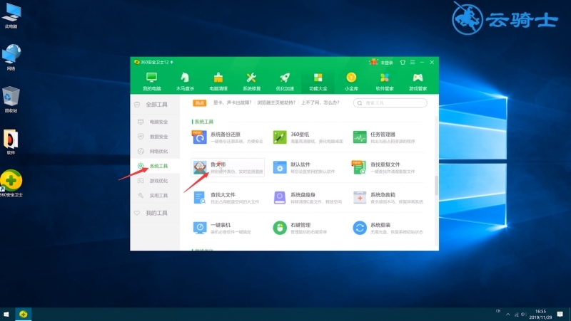
Task: Open the main menu hamburger icon
Action: 413,63
